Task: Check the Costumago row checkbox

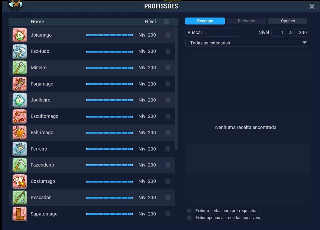Action: point(168,181)
